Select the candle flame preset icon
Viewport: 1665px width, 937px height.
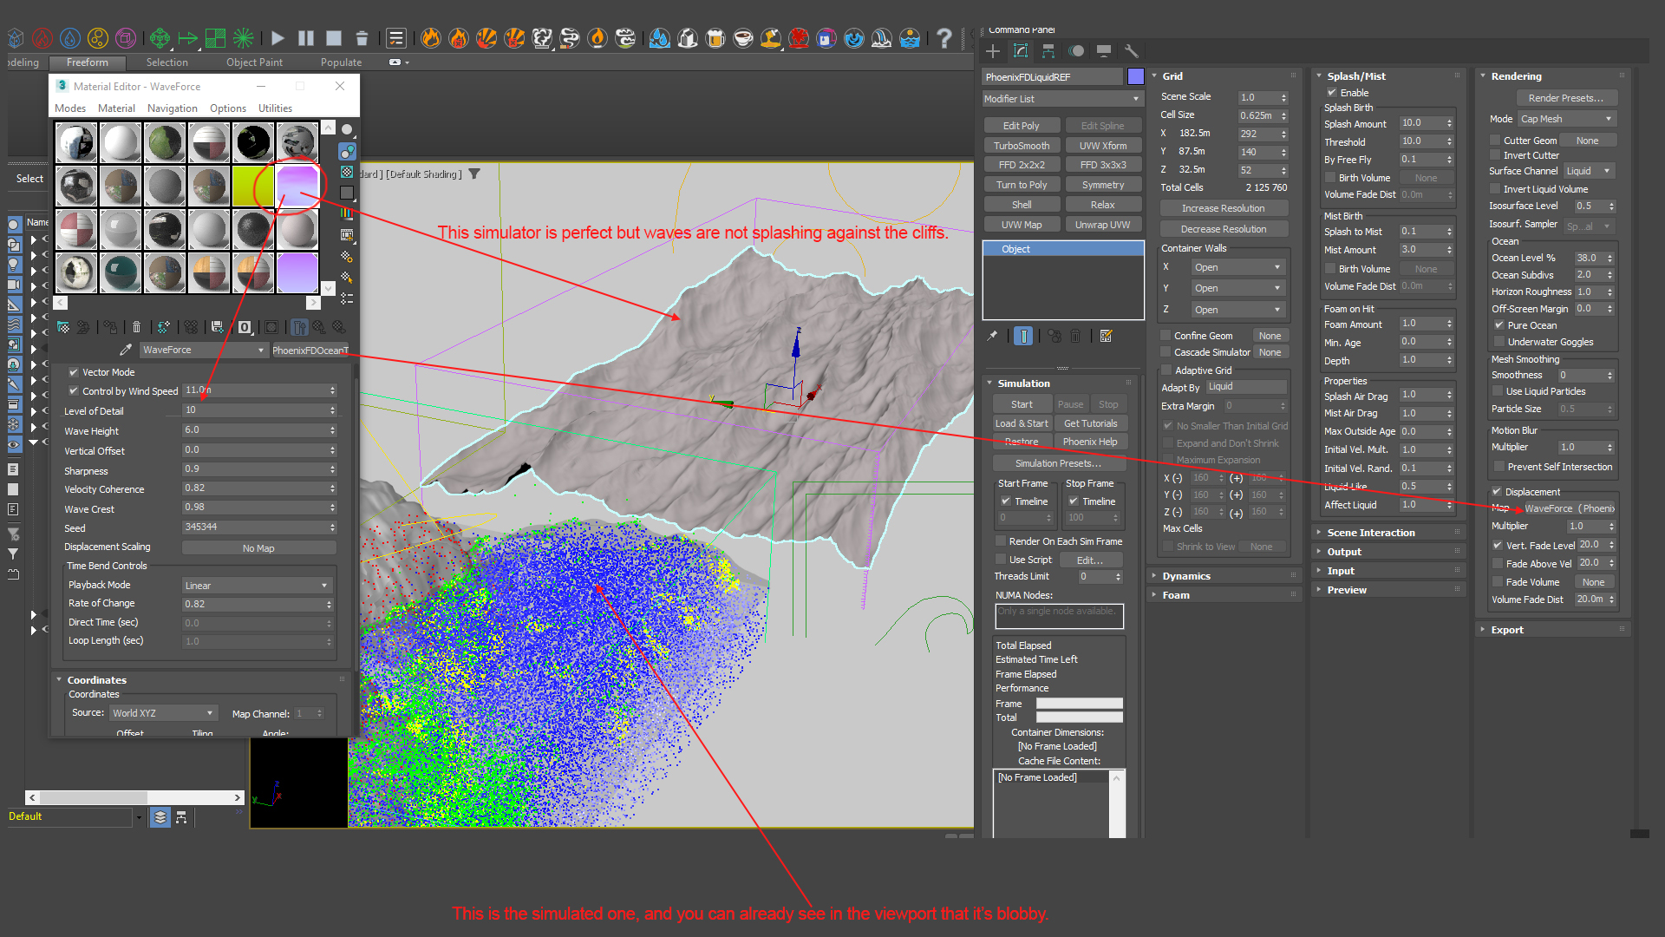click(597, 38)
